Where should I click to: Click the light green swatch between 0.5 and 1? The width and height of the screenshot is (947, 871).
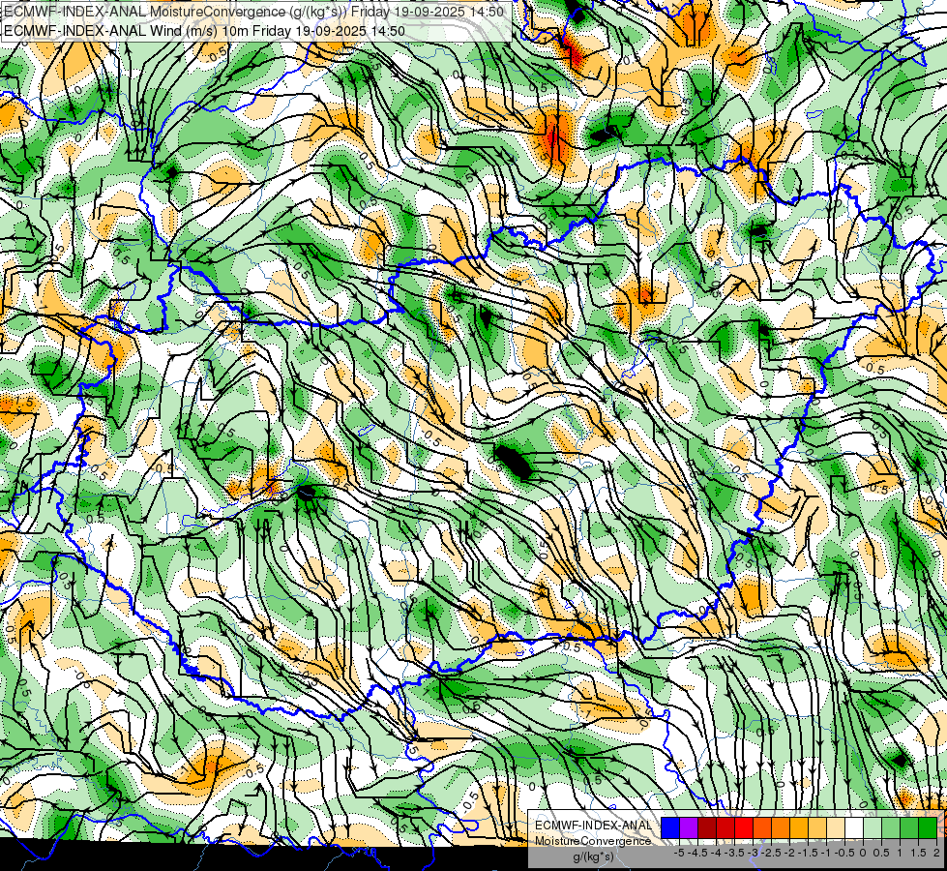coord(891,827)
